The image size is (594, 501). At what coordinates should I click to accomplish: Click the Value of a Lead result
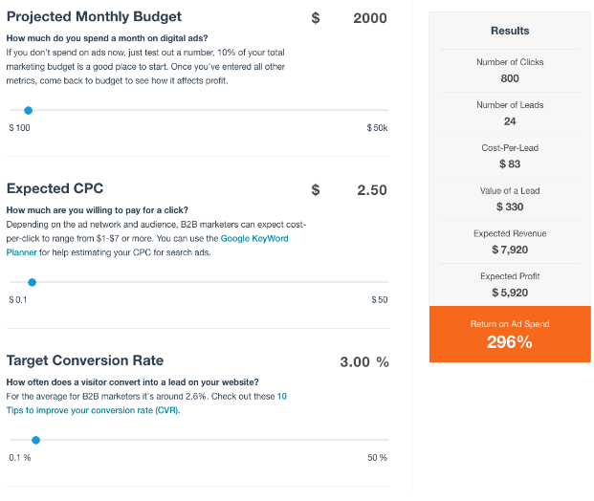[509, 207]
